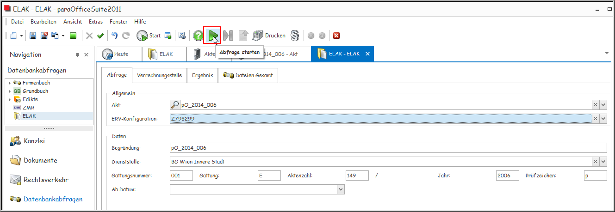
Task: Open the Ansicht menu
Action: click(73, 22)
